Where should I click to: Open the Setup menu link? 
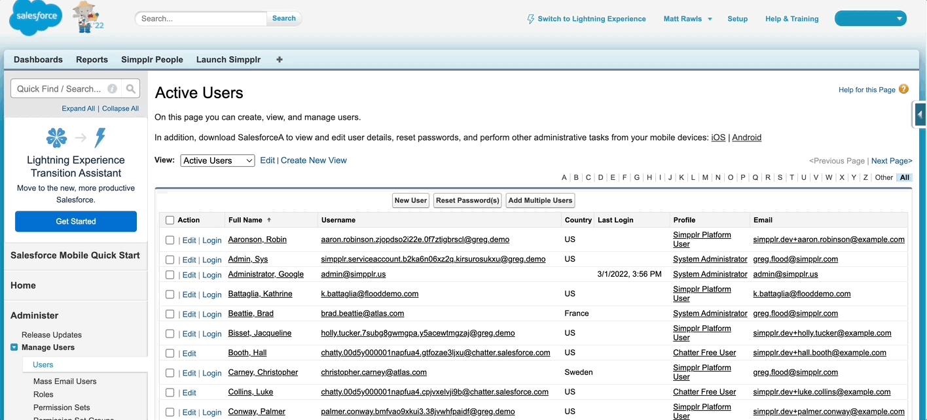click(737, 19)
